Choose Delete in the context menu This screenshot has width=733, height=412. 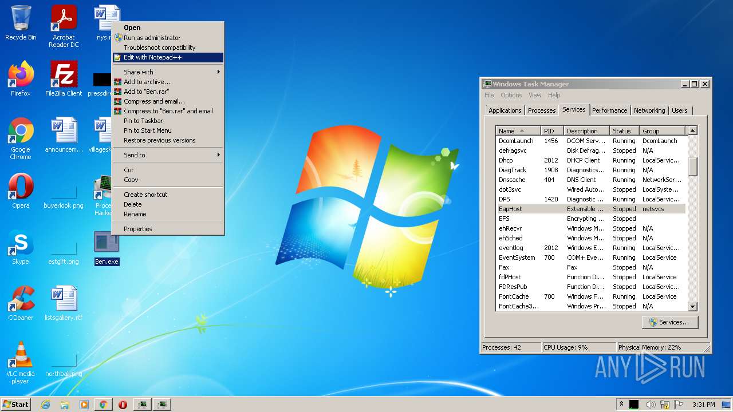click(168, 204)
